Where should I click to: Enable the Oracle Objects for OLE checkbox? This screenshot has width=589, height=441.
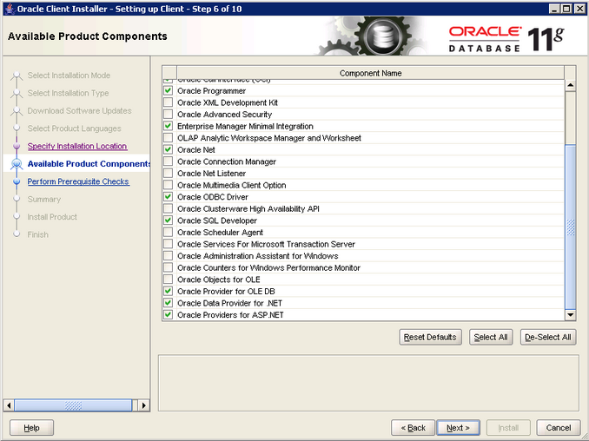168,280
